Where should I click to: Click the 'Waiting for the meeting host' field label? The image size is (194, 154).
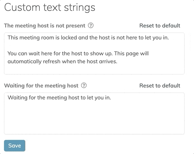[41, 86]
